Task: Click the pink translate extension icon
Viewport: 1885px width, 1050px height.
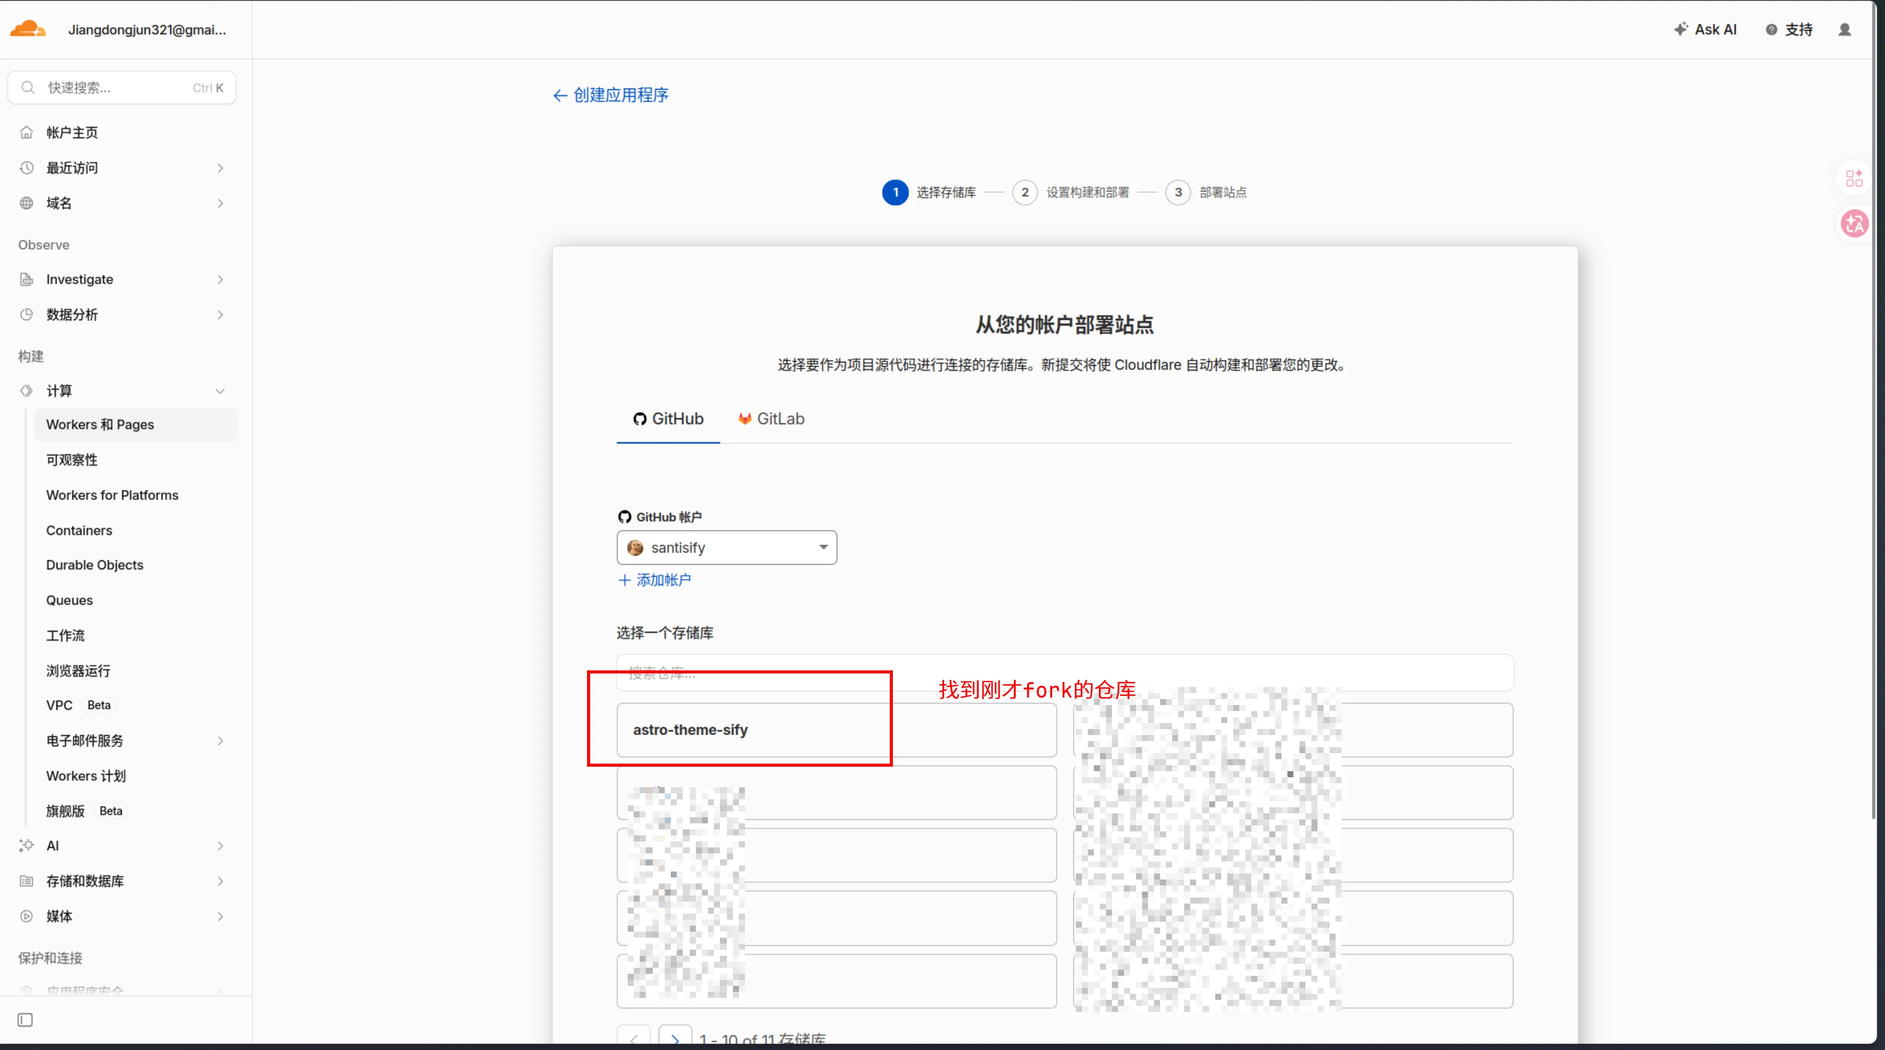Action: pos(1854,223)
